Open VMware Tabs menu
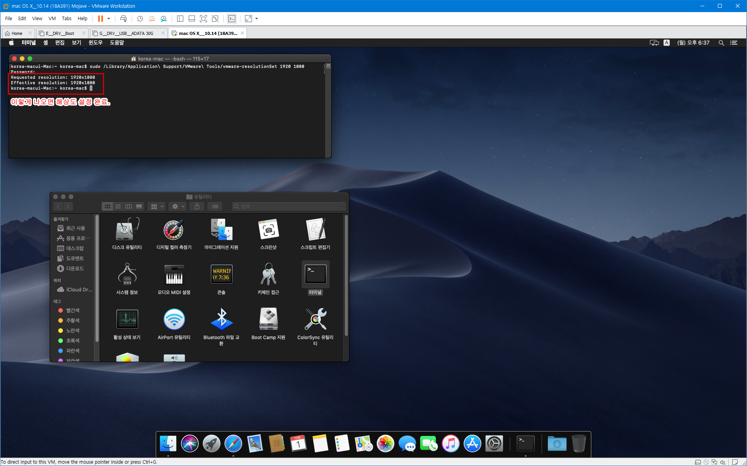This screenshot has height=466, width=747. pos(67,19)
